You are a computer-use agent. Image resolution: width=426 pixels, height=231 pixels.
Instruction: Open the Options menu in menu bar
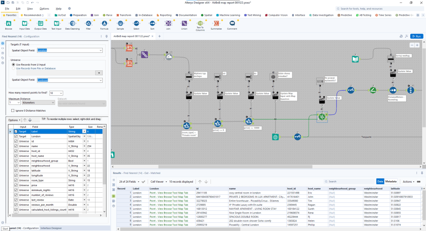coord(44,8)
